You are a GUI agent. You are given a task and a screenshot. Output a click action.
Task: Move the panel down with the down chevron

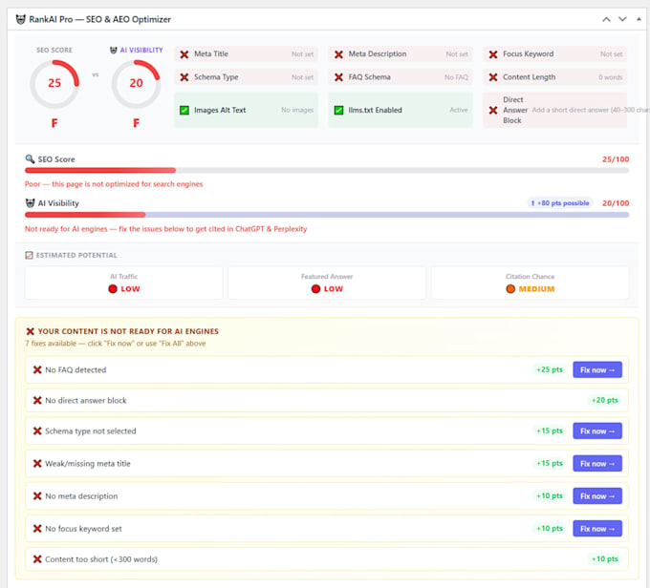coord(622,19)
